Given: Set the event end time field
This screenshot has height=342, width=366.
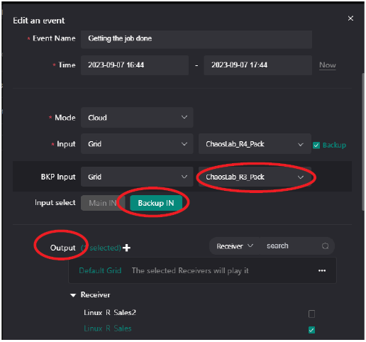Looking at the screenshot, I should 257,65.
